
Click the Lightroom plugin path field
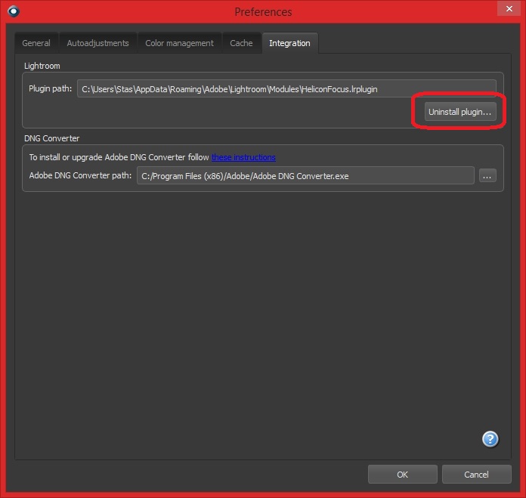tap(286, 88)
